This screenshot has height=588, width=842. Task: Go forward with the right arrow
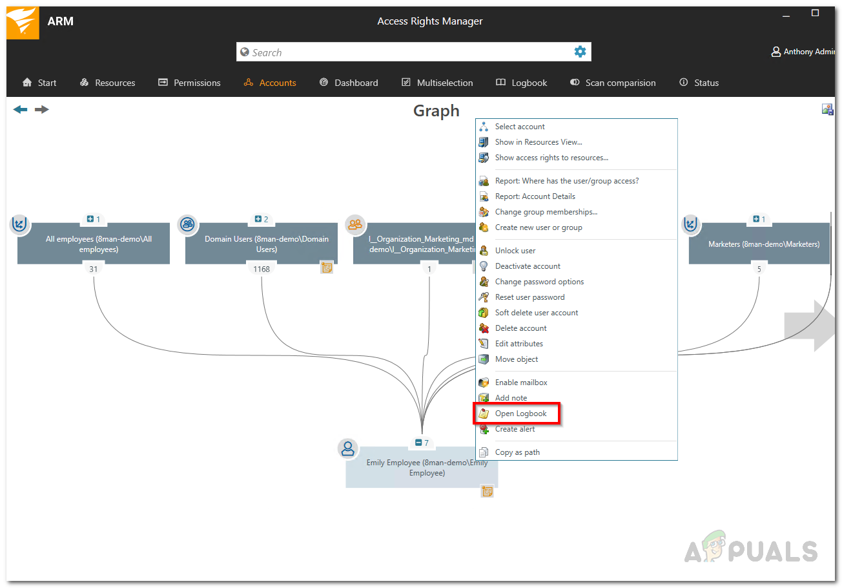click(x=42, y=110)
